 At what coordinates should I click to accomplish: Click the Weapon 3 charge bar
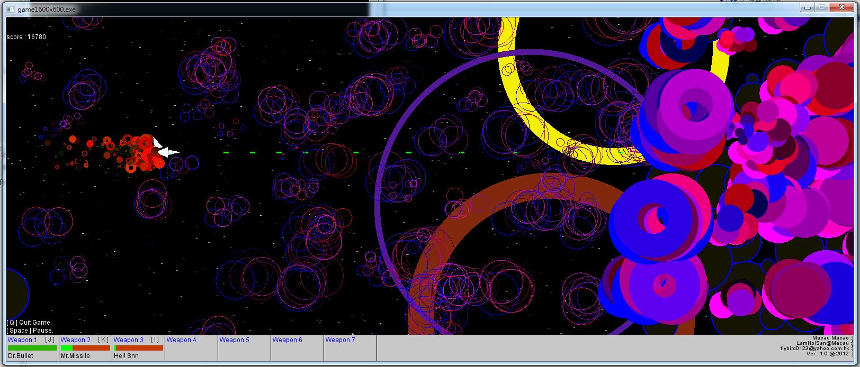[138, 348]
